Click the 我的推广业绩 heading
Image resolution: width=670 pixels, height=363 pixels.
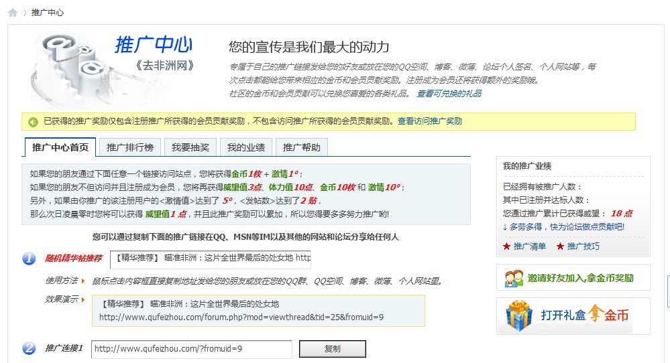coord(527,166)
